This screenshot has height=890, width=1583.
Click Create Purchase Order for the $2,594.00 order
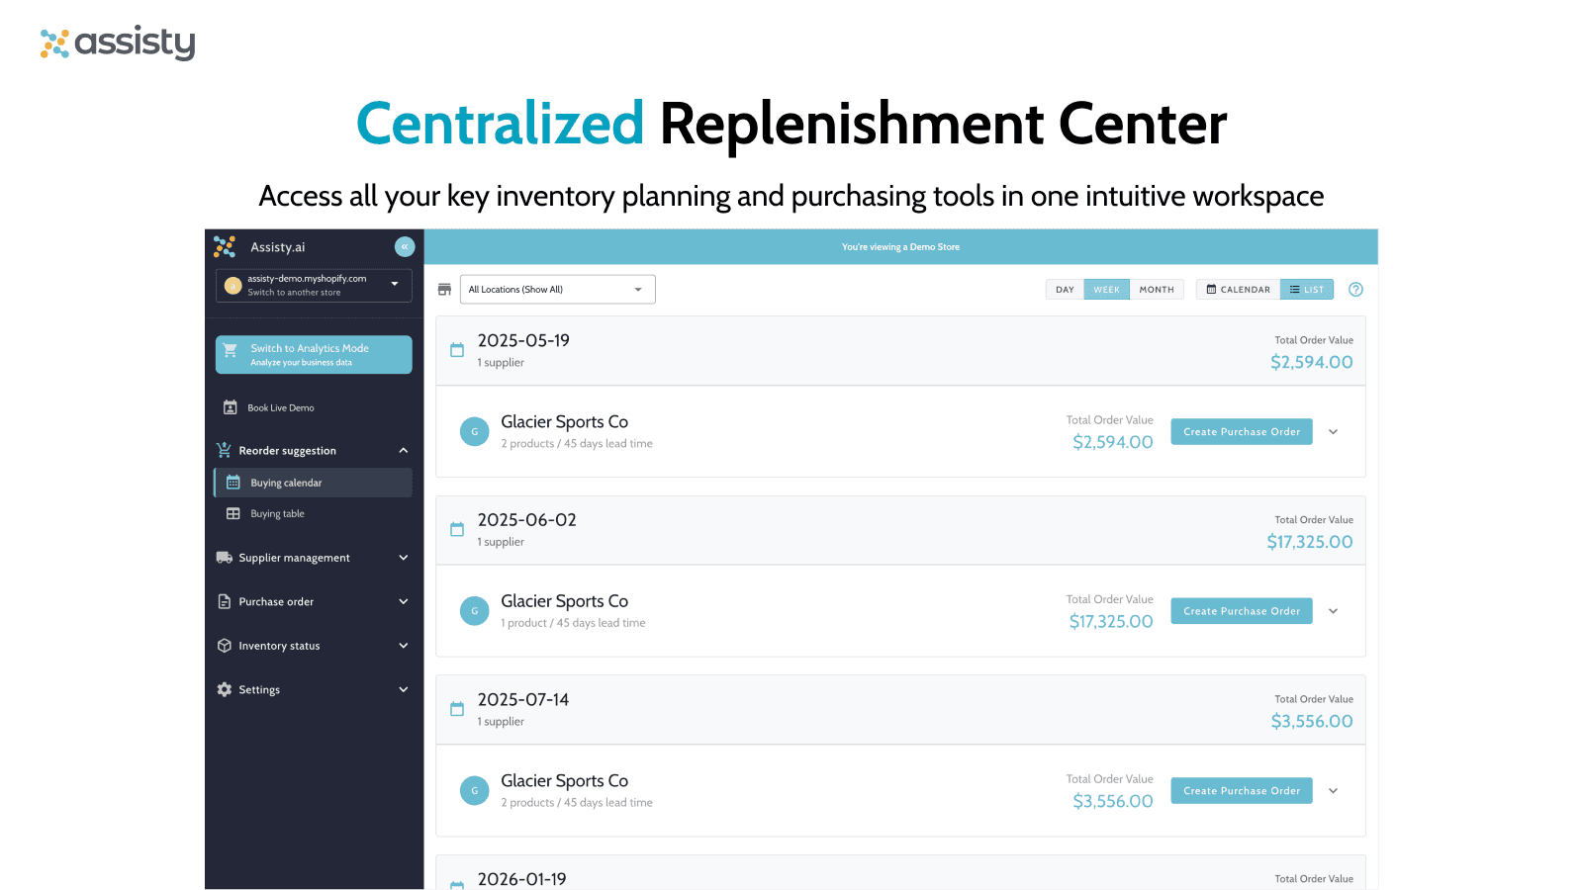(1242, 431)
